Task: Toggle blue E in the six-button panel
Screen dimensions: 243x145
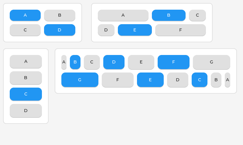Action: [135, 30]
